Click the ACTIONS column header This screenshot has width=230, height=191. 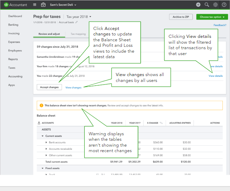pos(215,123)
